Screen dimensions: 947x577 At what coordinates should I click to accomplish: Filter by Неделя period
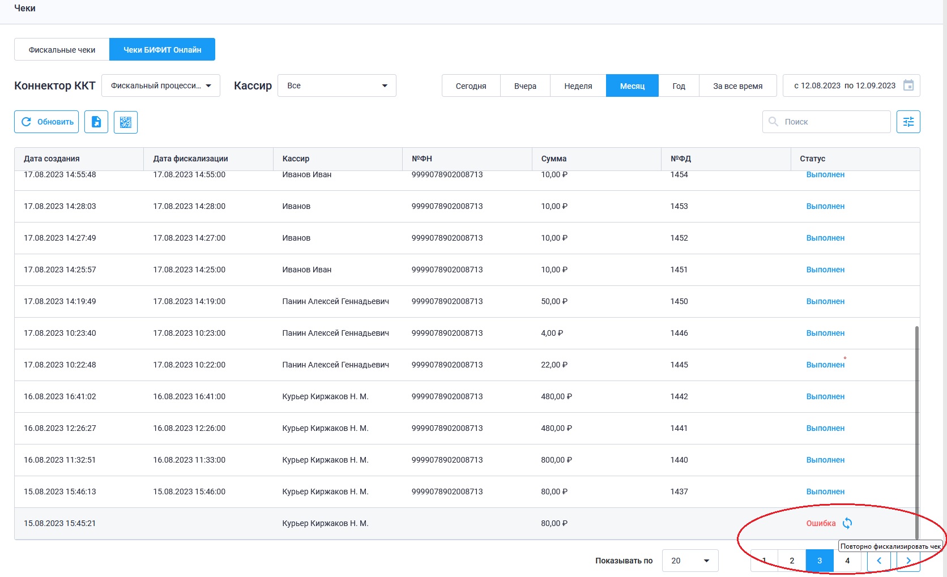578,86
